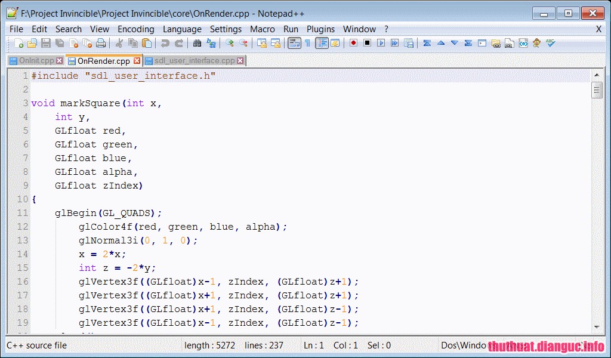This screenshot has height=358, width=611.
Task: Click the blue hourglass-down plugin icon
Action: click(x=468, y=43)
